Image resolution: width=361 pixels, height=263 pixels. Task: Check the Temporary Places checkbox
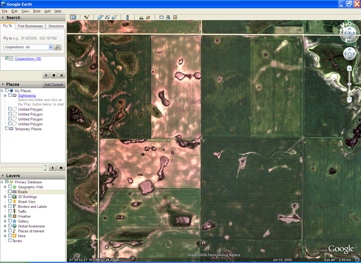click(x=7, y=128)
